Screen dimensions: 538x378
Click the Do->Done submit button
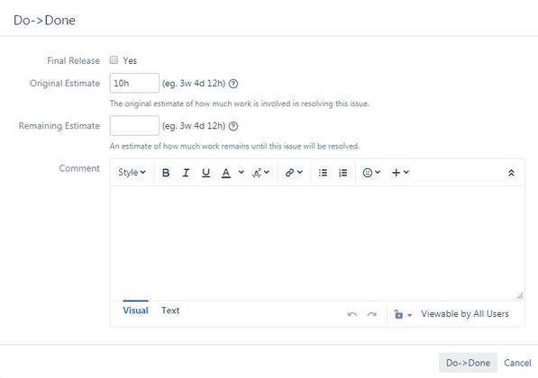[468, 363]
